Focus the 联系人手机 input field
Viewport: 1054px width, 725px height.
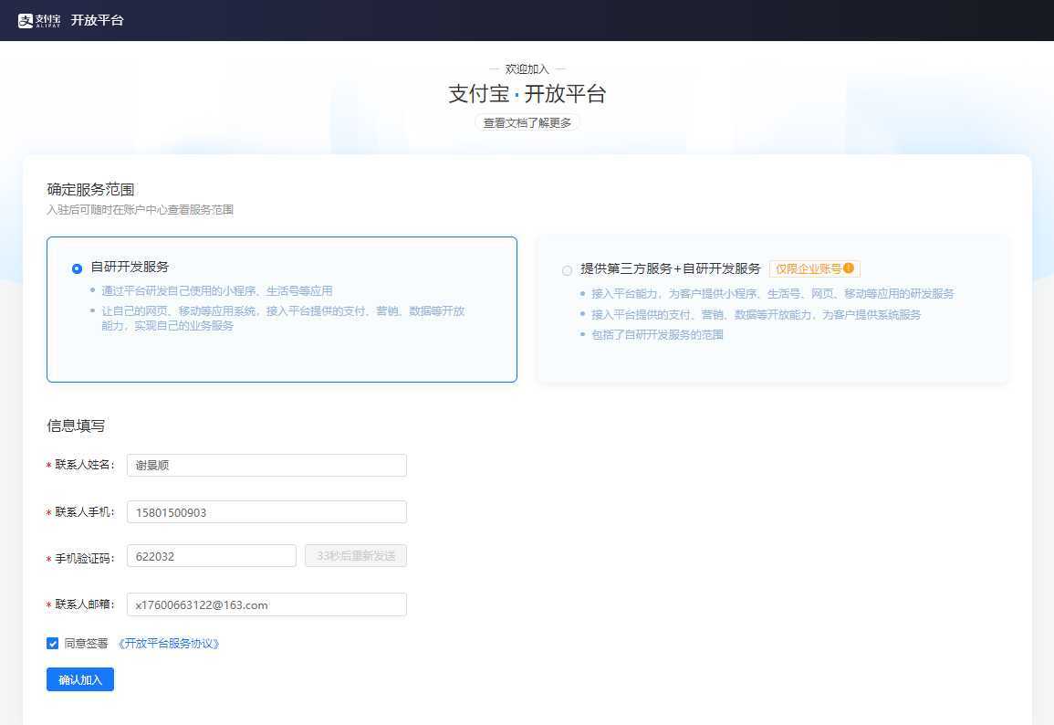pos(266,512)
